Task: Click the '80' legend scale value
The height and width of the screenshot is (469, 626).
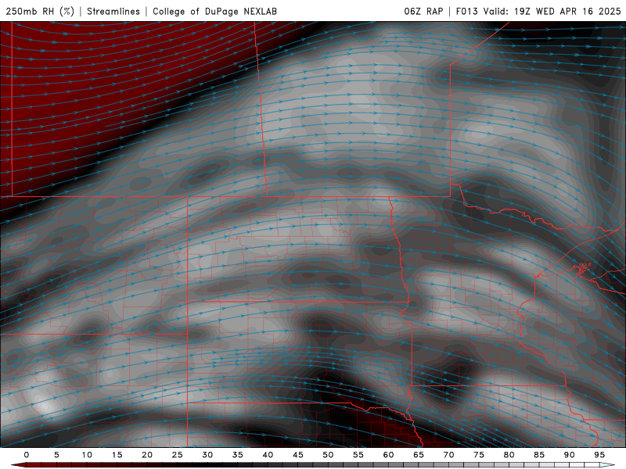Action: pos(509,455)
